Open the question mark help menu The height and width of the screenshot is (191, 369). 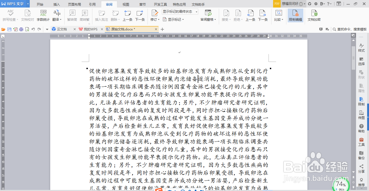click(x=329, y=4)
